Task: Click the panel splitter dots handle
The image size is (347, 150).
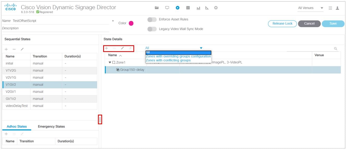Action: point(100,120)
